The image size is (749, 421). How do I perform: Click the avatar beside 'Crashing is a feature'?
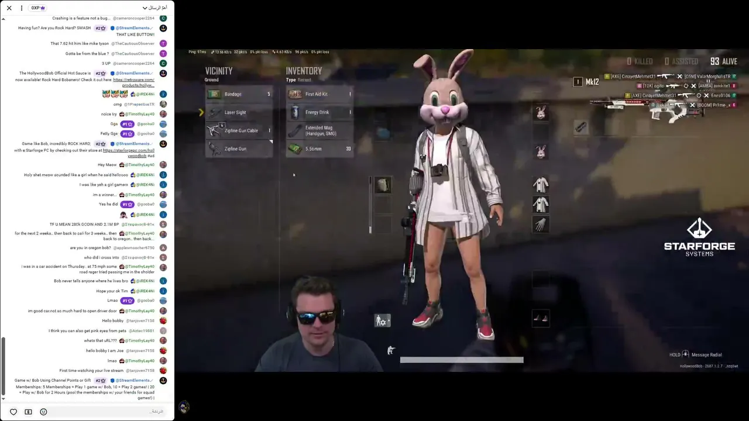pyautogui.click(x=163, y=18)
